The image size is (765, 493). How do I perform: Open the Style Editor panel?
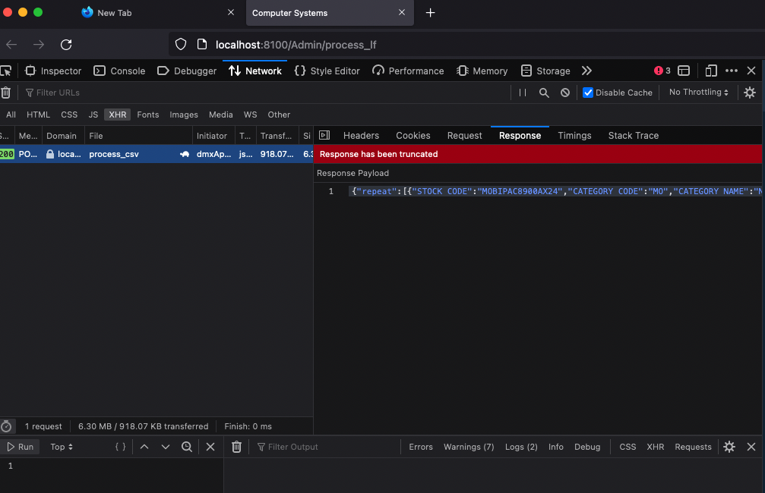(x=327, y=71)
